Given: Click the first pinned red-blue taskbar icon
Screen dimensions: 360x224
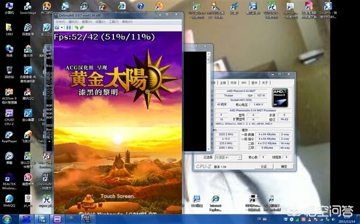Looking at the screenshot, I should click(x=26, y=219).
